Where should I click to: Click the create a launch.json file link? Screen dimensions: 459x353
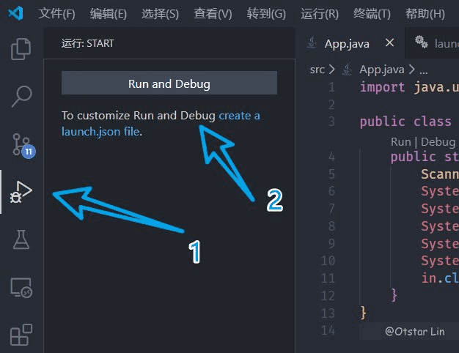point(239,116)
